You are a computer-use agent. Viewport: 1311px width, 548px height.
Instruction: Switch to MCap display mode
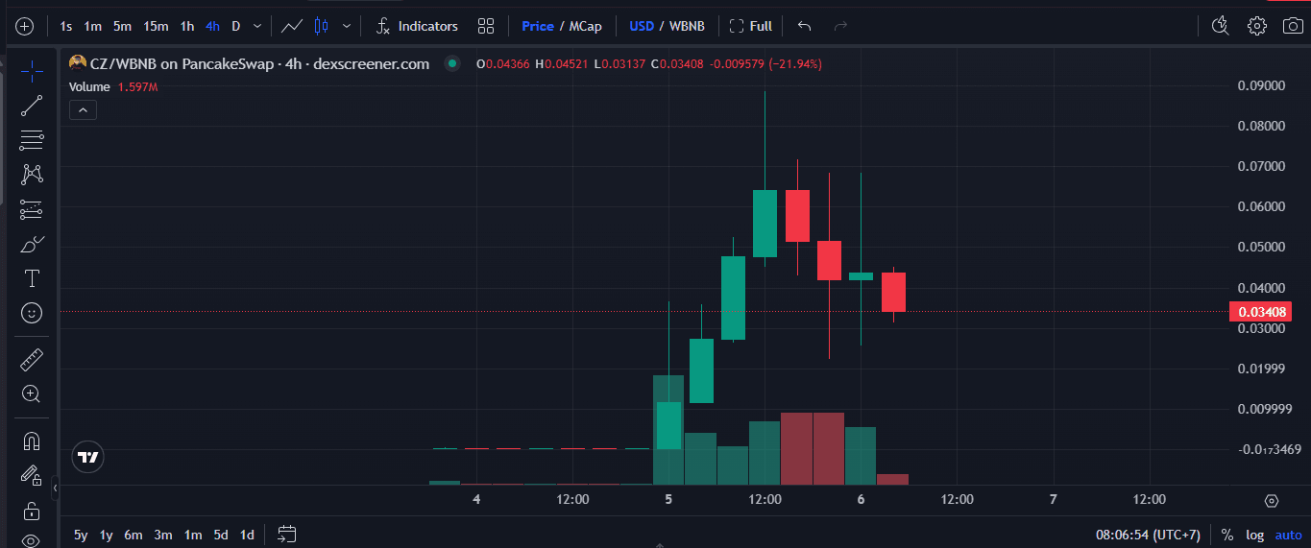click(x=585, y=26)
